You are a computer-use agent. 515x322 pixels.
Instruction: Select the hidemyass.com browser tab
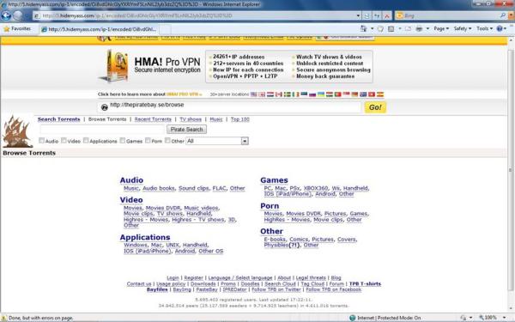(x=99, y=29)
